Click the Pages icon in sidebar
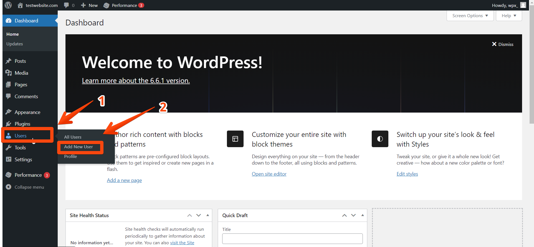 click(9, 85)
